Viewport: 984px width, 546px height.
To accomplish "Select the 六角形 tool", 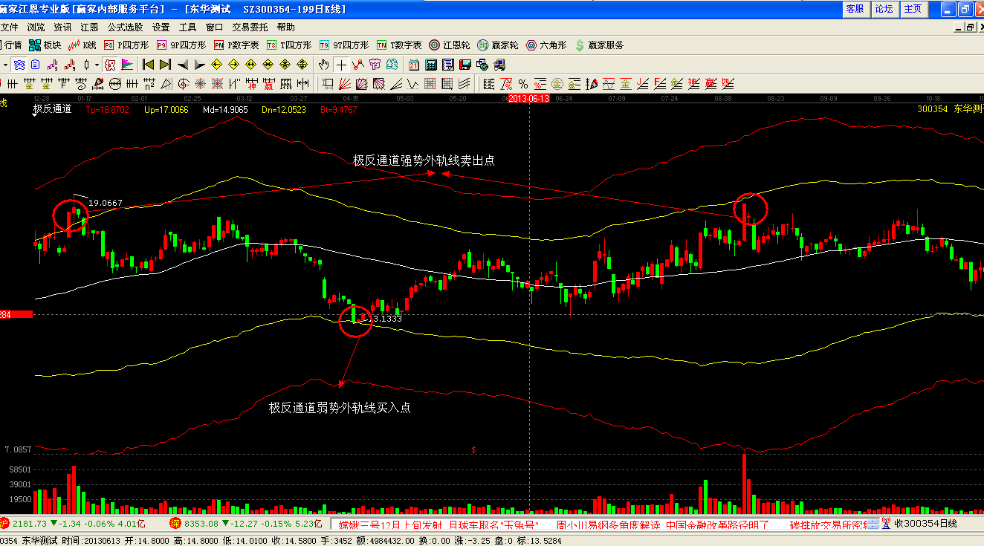I will coord(546,45).
